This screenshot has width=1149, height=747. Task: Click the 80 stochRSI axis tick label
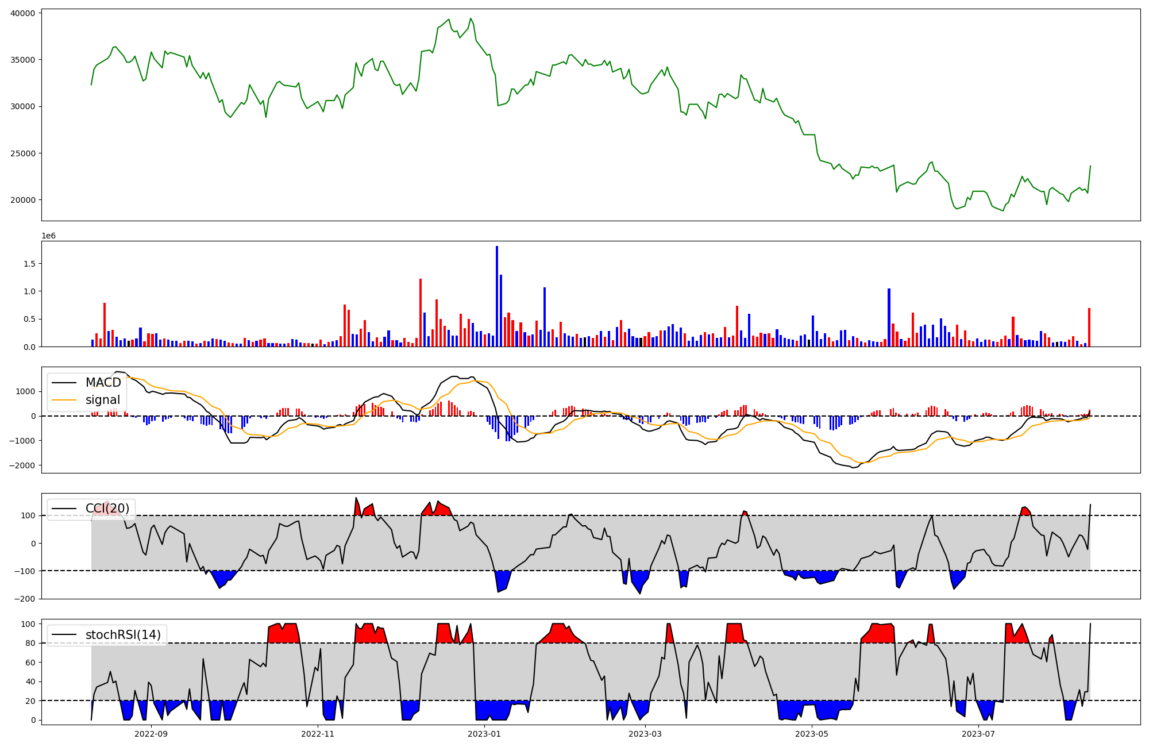[30, 644]
